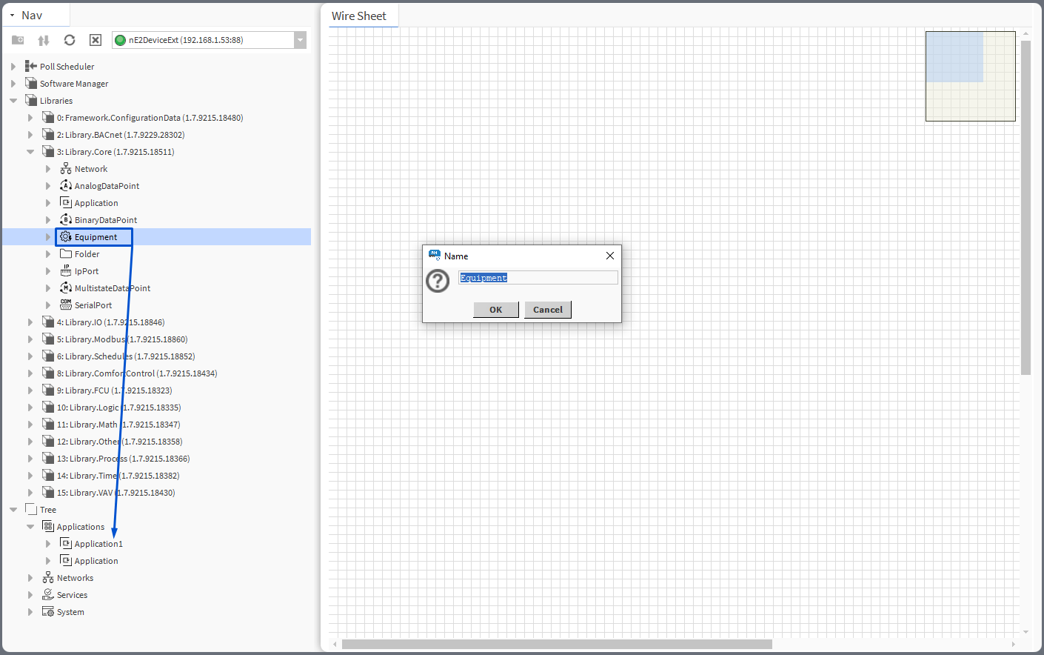
Task: Click the IpPort icon in the tree
Action: tap(66, 271)
